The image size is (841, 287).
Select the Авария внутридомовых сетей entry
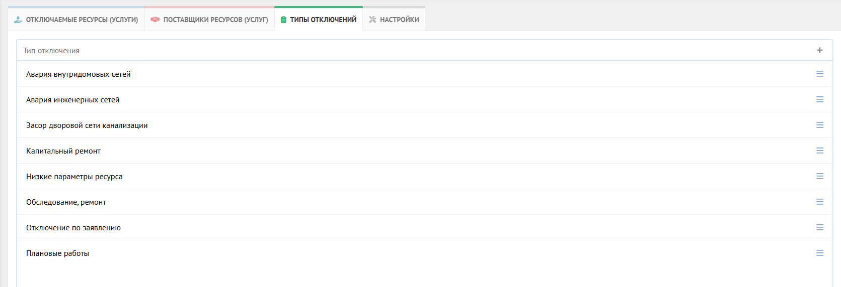pyautogui.click(x=78, y=74)
